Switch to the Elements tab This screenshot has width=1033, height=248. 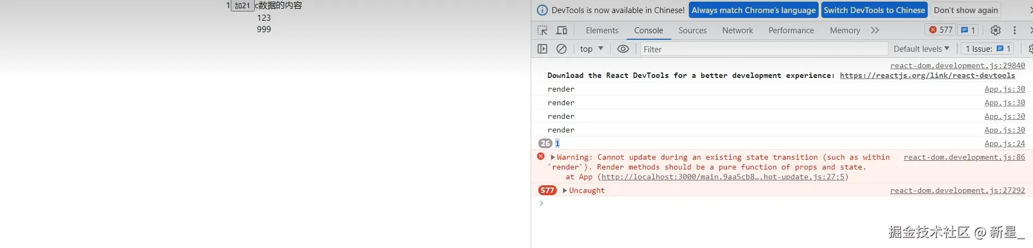pos(602,31)
